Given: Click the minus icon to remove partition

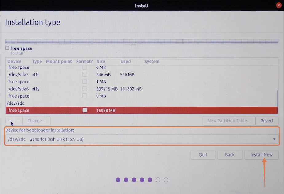Looking at the screenshot, I should tap(18, 121).
